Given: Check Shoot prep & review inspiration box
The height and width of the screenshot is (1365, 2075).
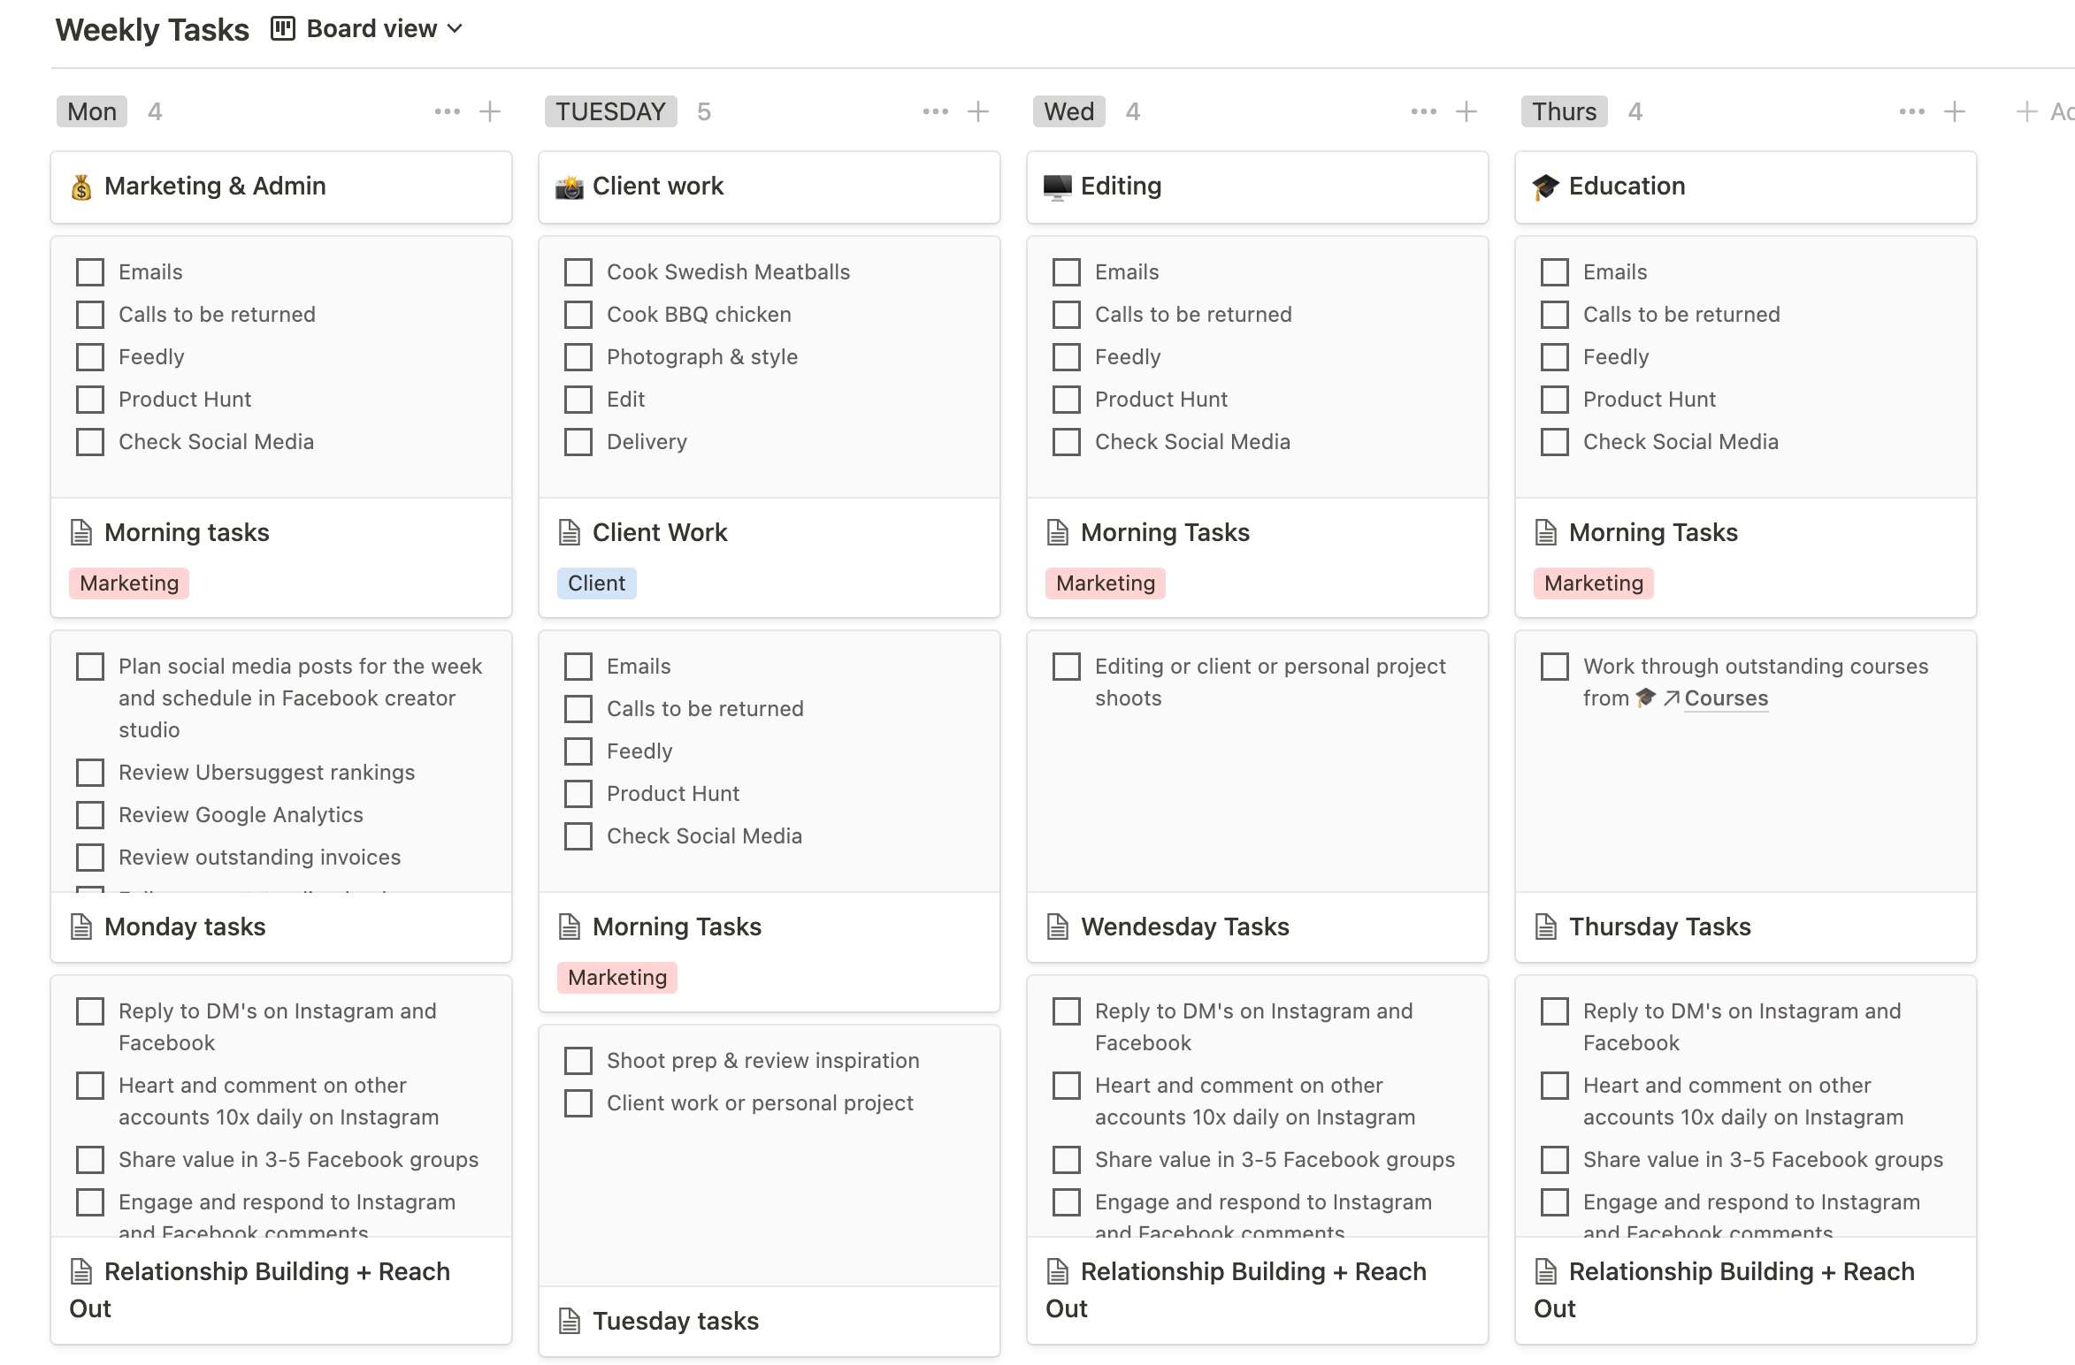Looking at the screenshot, I should (578, 1061).
